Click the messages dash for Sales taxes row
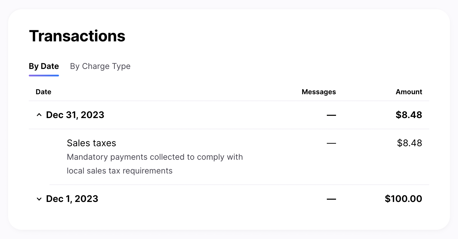Viewport: 458px width, 239px height. click(x=331, y=143)
